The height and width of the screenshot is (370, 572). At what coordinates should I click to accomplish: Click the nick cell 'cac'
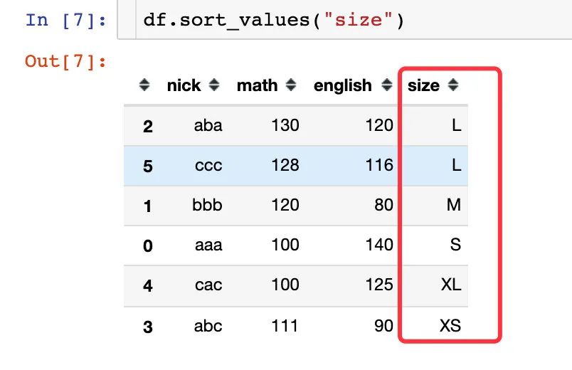tap(208, 285)
